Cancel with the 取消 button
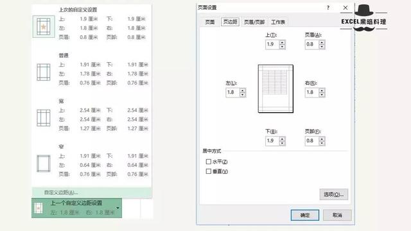The width and height of the screenshot is (411, 231). click(337, 215)
